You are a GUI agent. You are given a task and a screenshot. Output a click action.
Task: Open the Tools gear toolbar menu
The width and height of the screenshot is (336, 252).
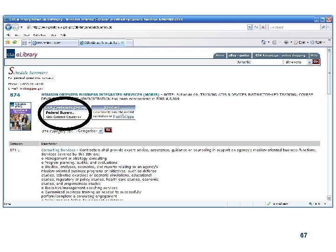pyautogui.click(x=317, y=42)
